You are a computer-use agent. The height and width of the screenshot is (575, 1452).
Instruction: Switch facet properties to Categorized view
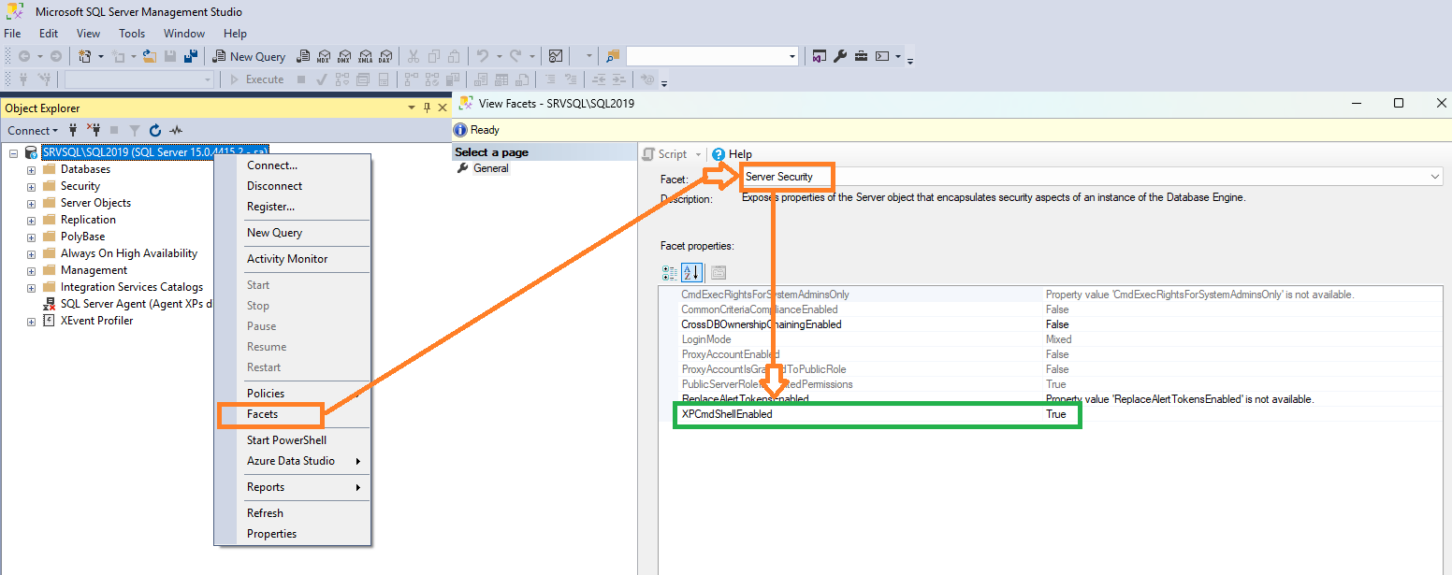tap(669, 273)
